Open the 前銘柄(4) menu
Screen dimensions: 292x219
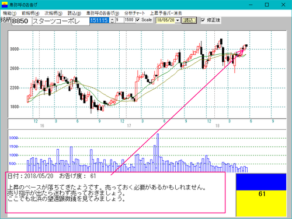coord(30,13)
